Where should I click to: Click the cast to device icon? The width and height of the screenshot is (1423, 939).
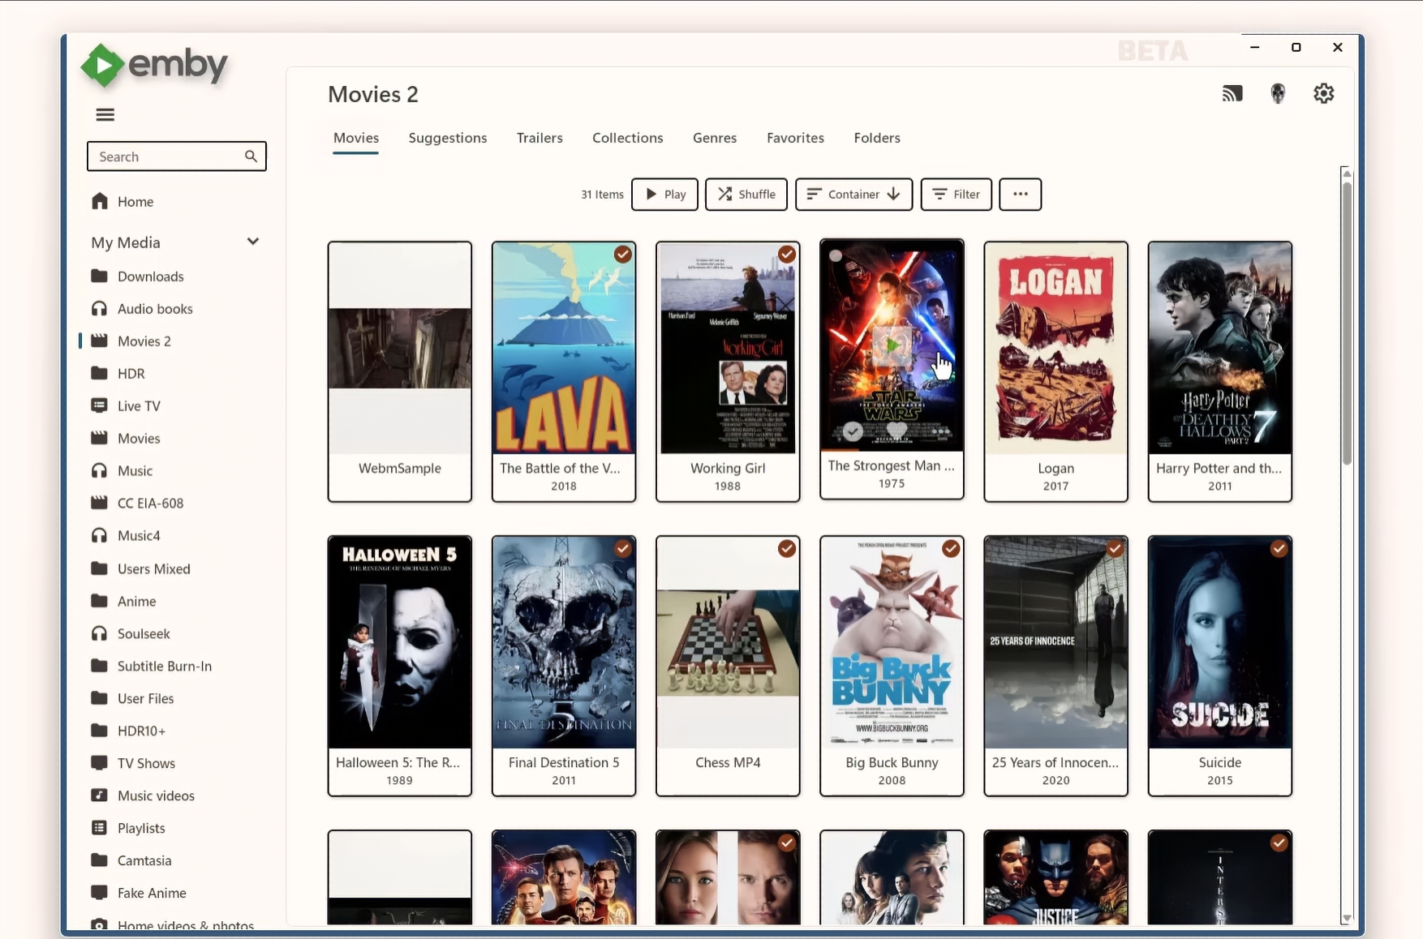[1232, 93]
